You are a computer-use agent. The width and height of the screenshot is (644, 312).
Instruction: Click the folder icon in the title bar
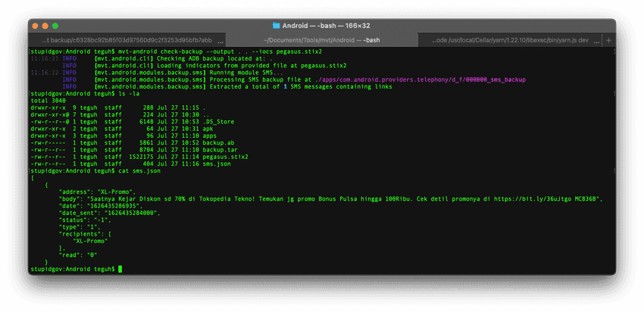pyautogui.click(x=276, y=26)
